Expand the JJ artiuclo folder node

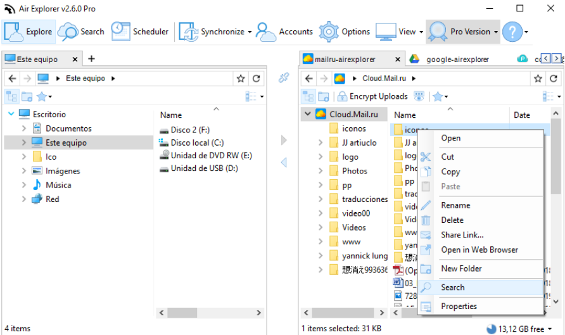pos(321,142)
